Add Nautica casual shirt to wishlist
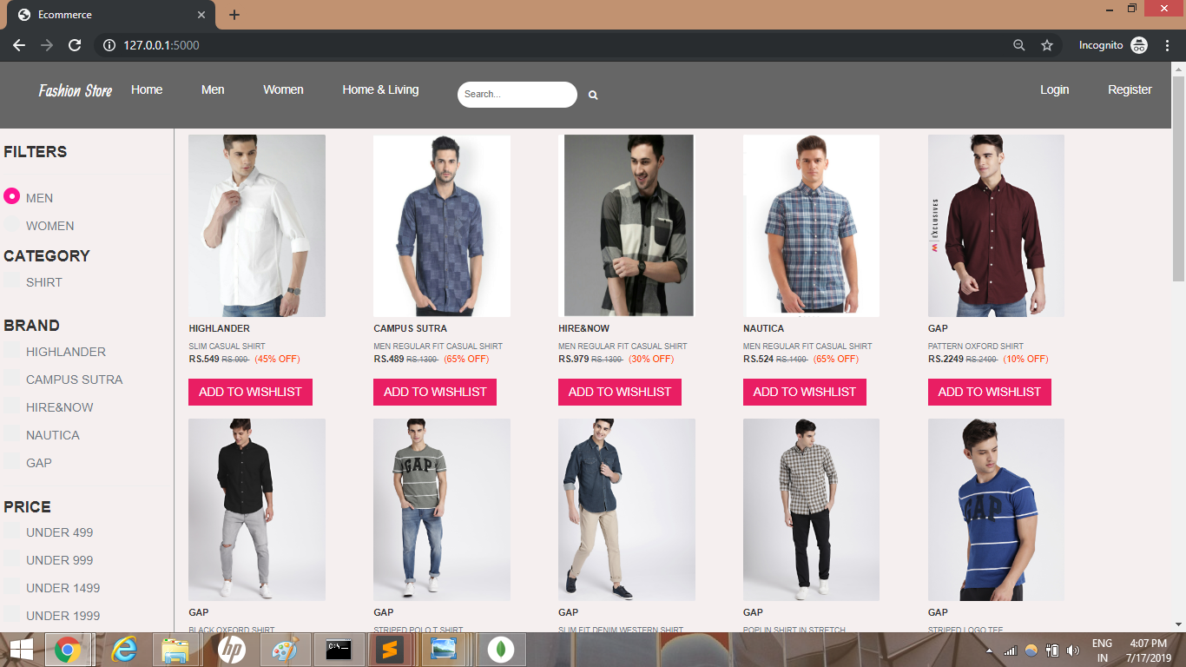 (x=805, y=392)
